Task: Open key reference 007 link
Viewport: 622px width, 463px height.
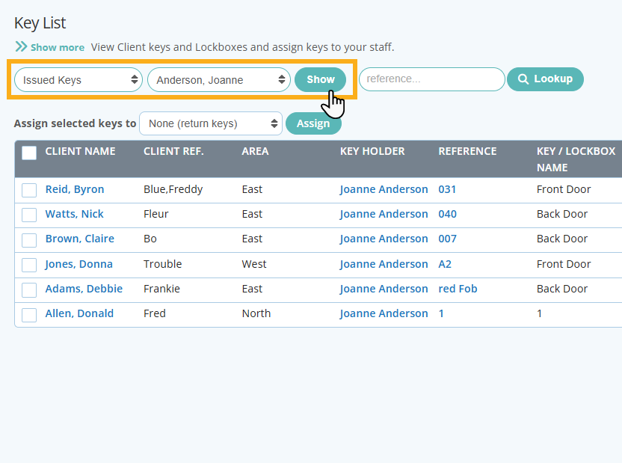Action: (448, 239)
